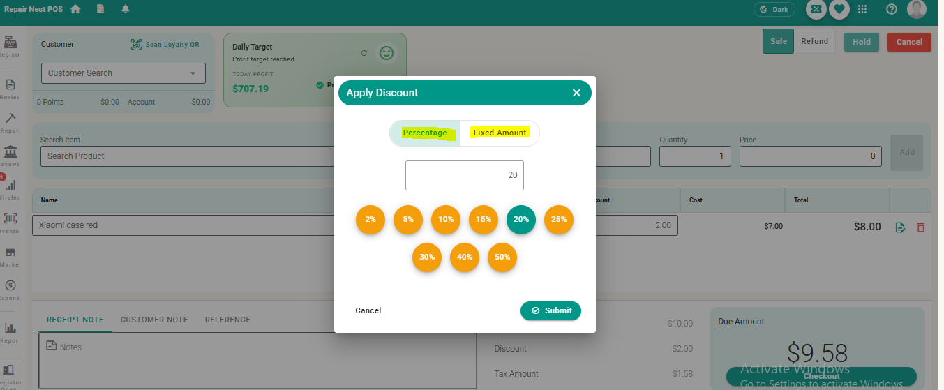Click the Xiaomi case red name field
Image resolution: width=944 pixels, height=390 pixels.
point(183,225)
